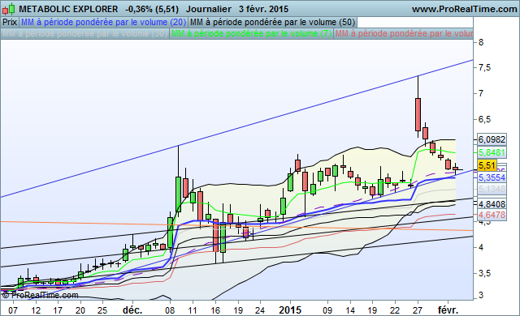Open the www.ProRealTime.com link in the header
This screenshot has height=316, width=520.
(x=464, y=9)
